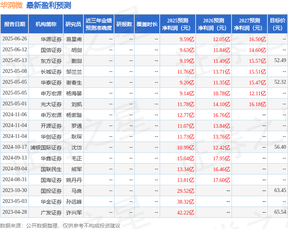Click the 最新盈利预测 heading
This screenshot has width=288, height=229.
coord(49,5)
